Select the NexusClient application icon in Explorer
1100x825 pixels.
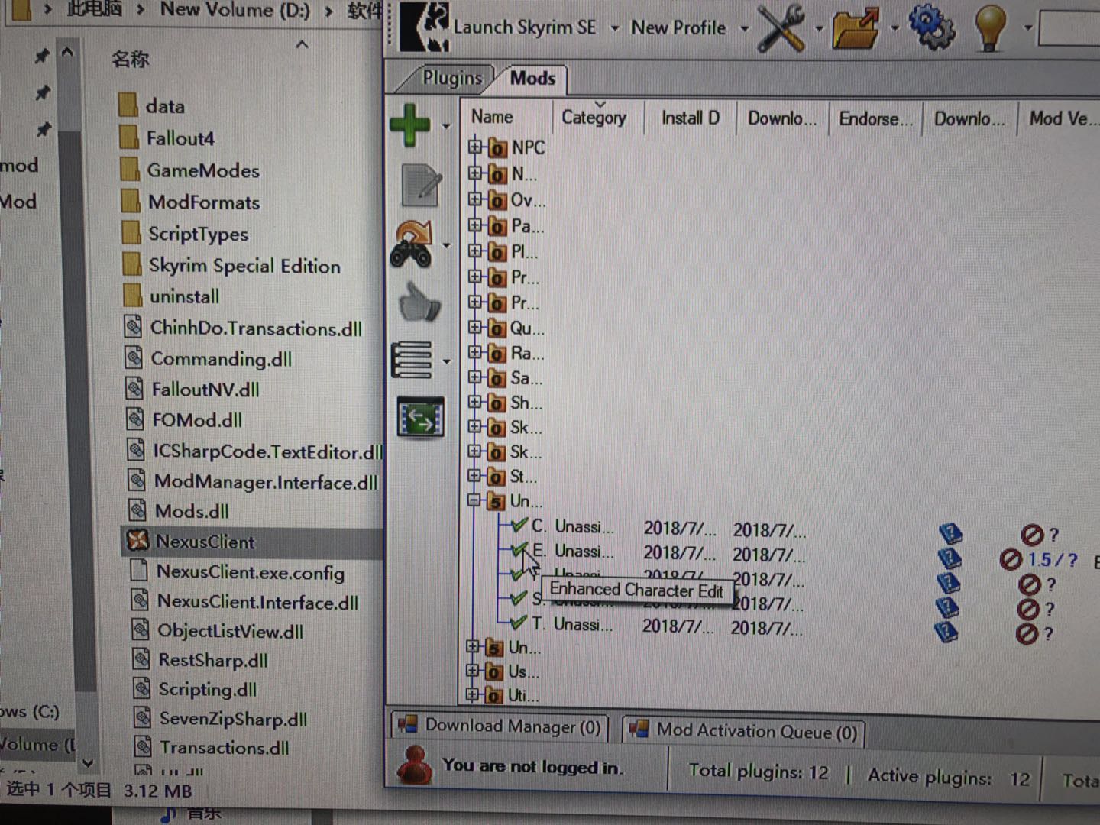pyautogui.click(x=137, y=541)
